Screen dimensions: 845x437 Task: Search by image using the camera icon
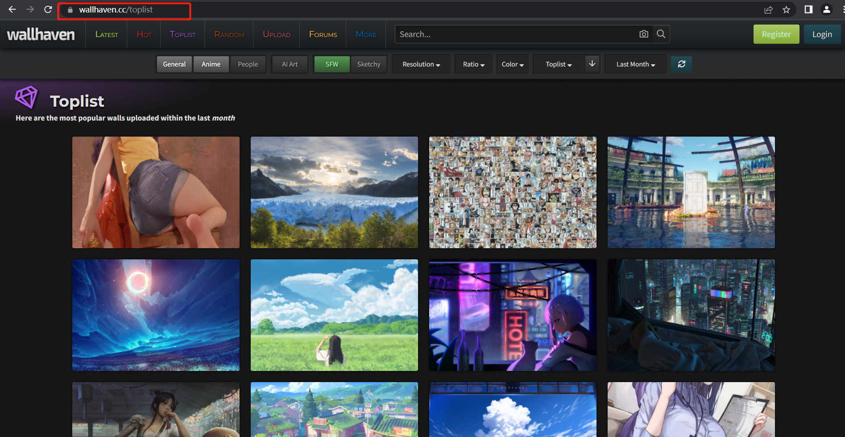click(x=644, y=34)
